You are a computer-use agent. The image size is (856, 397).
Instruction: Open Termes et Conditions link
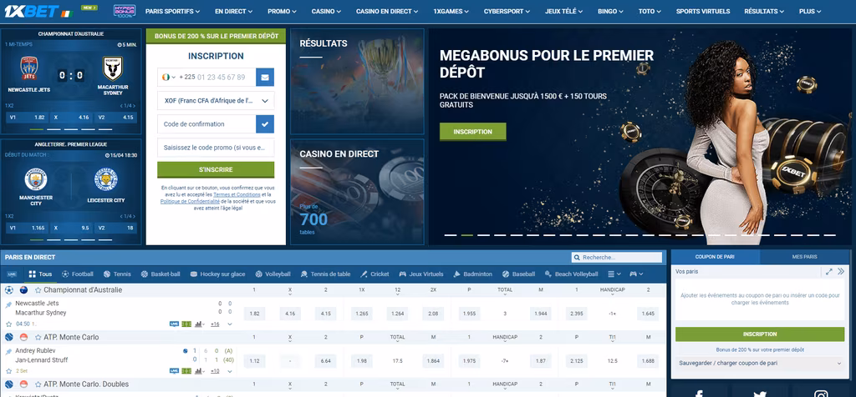click(x=237, y=194)
